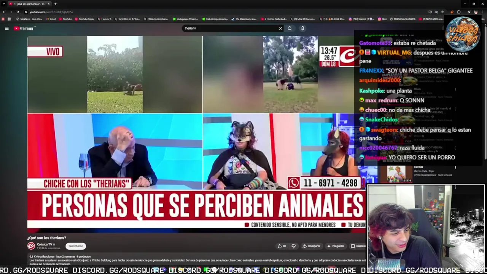487x274 pixels.
Task: Click the video title '¿Qué son los therians?'
Action: 46,238
